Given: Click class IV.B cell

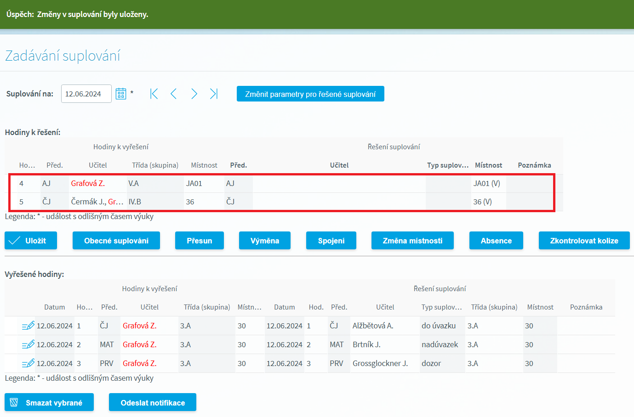Looking at the screenshot, I should [x=135, y=202].
